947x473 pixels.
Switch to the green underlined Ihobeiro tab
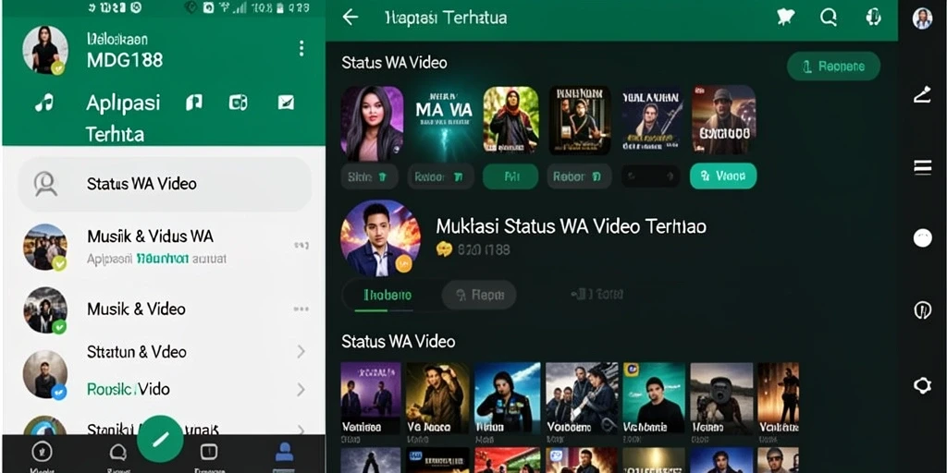coord(387,296)
